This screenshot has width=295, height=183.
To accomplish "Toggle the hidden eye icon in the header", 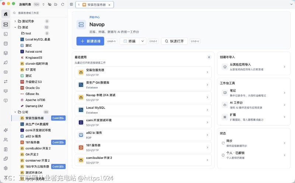I will [49, 4].
